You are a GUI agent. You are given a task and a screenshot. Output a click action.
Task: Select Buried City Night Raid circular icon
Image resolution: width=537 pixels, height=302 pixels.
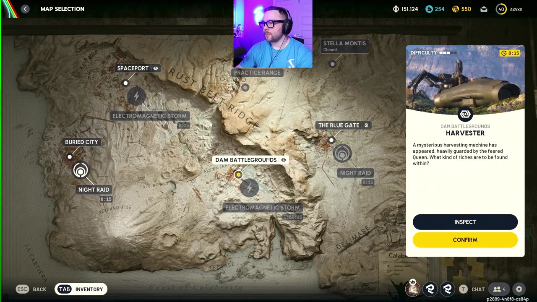coord(81,170)
